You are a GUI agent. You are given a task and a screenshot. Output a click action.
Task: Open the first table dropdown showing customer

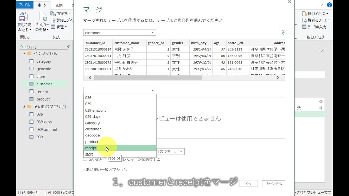click(x=120, y=33)
